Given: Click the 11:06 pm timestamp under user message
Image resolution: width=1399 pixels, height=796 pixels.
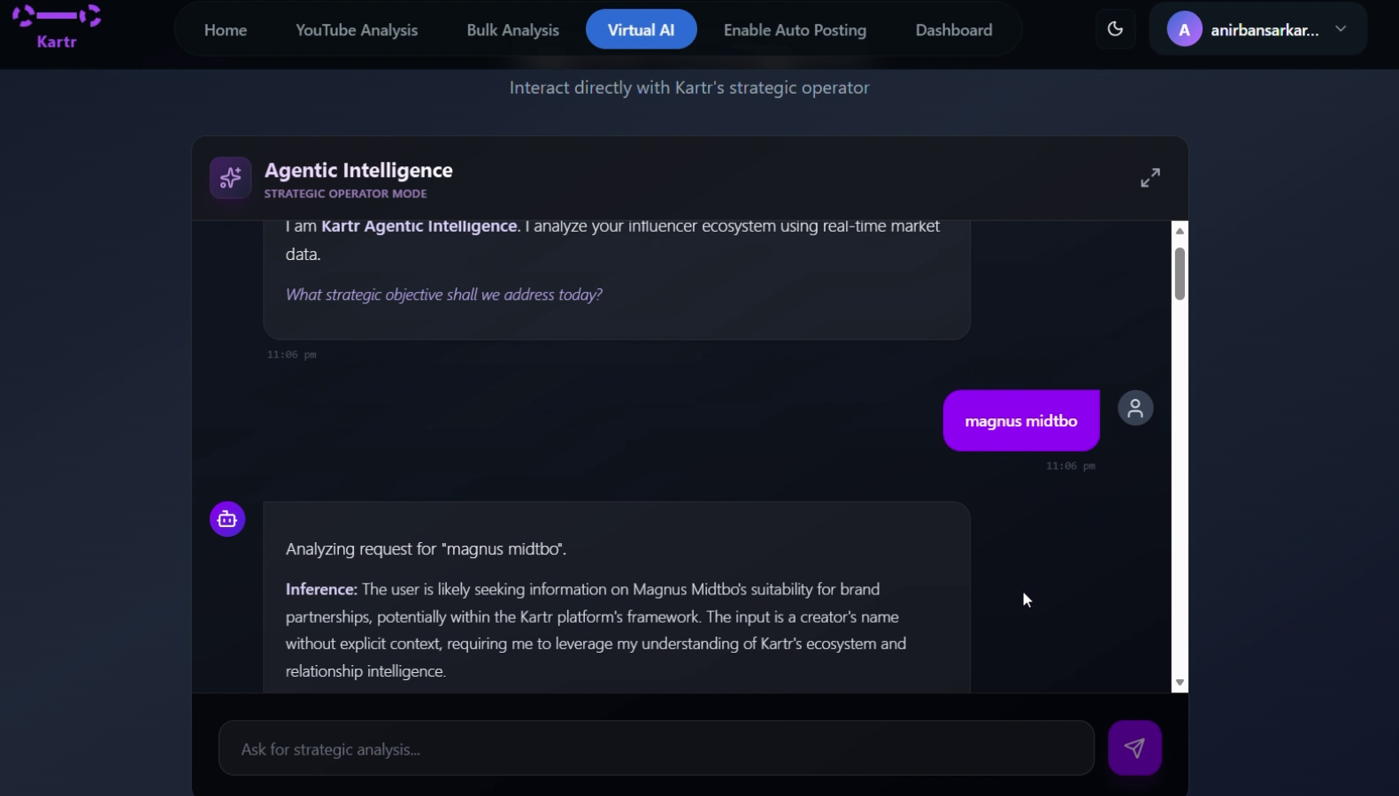Looking at the screenshot, I should (x=1071, y=466).
